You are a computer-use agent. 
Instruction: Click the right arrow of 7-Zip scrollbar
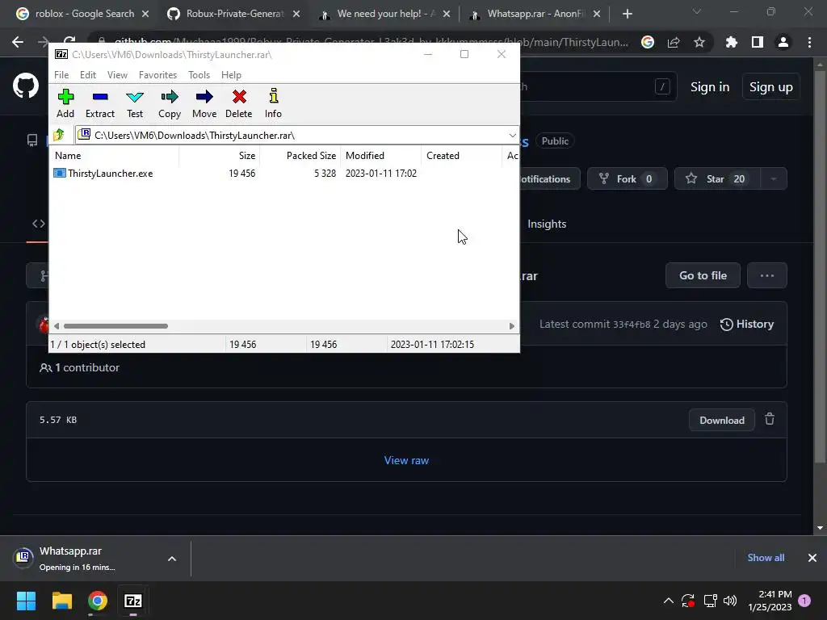click(x=511, y=326)
